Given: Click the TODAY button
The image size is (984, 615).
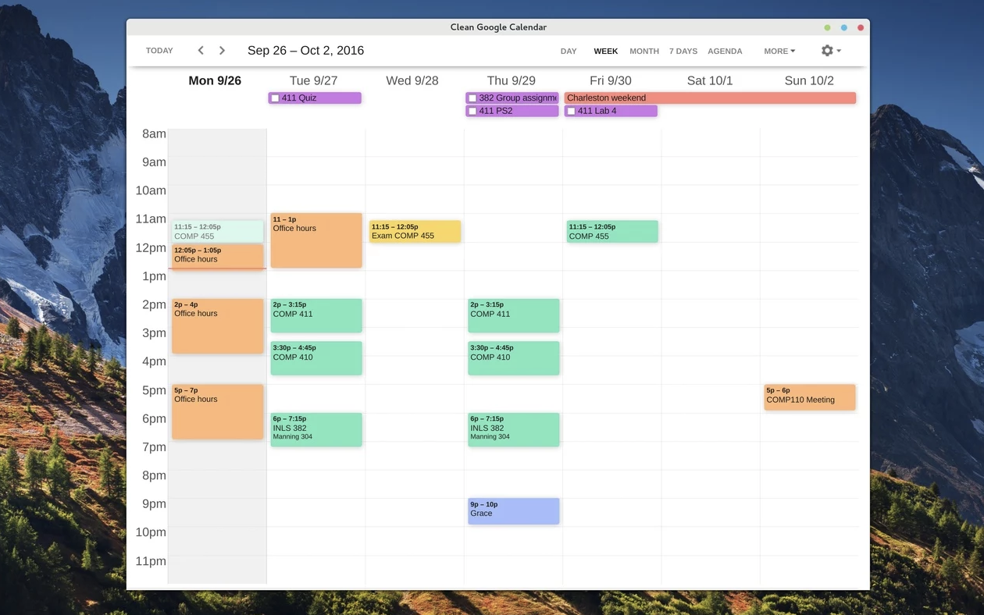Looking at the screenshot, I should (x=159, y=50).
